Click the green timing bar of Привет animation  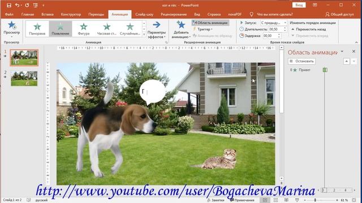coord(325,70)
